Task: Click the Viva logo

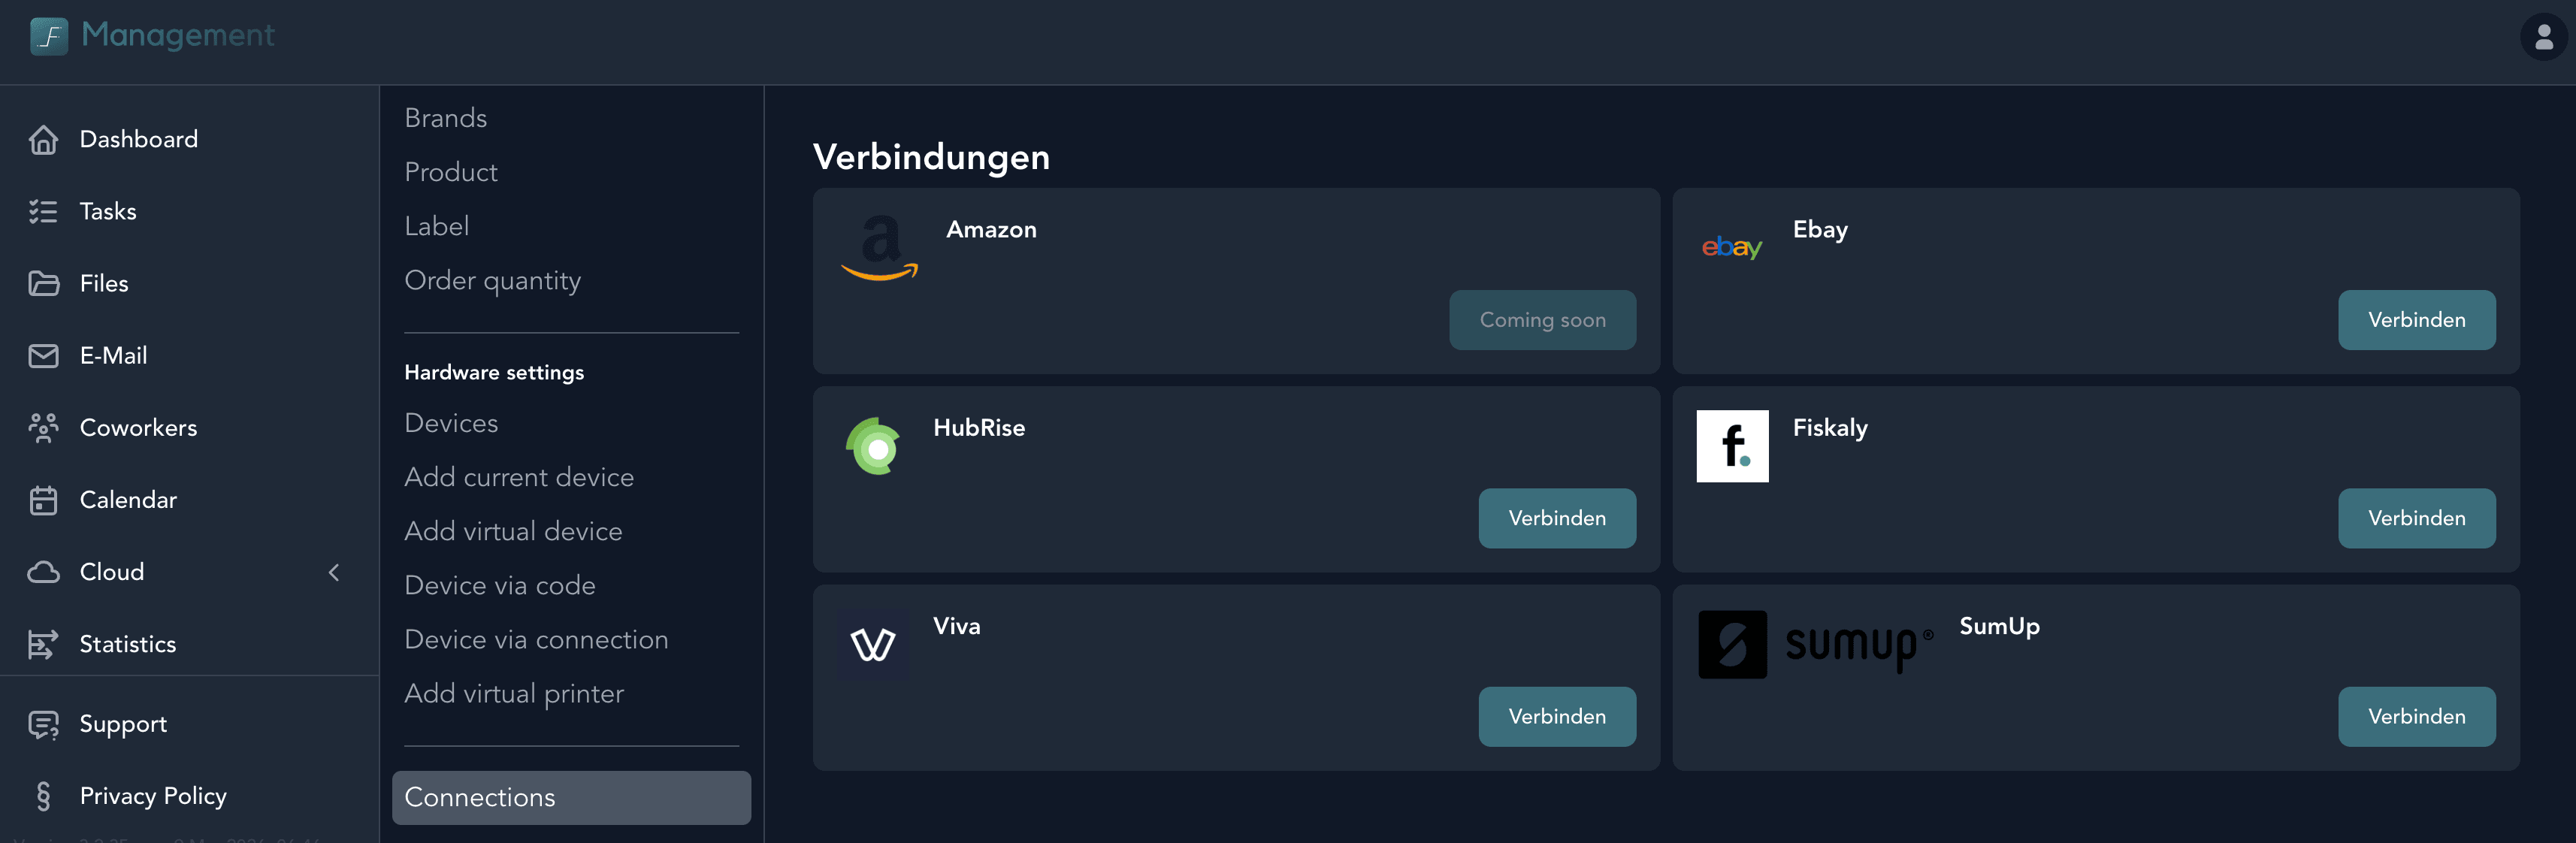Action: click(x=873, y=643)
